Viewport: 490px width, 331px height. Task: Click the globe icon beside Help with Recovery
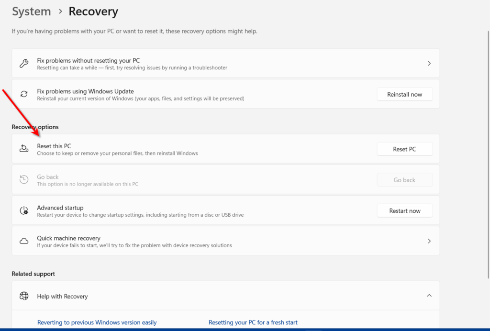pyautogui.click(x=24, y=296)
